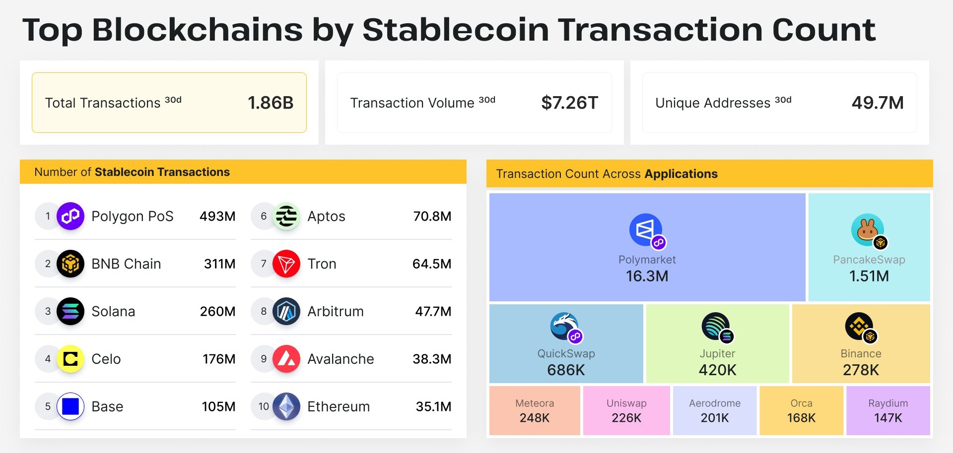Click the pink Uniswap 226K tile
The width and height of the screenshot is (953, 453).
pyautogui.click(x=626, y=411)
